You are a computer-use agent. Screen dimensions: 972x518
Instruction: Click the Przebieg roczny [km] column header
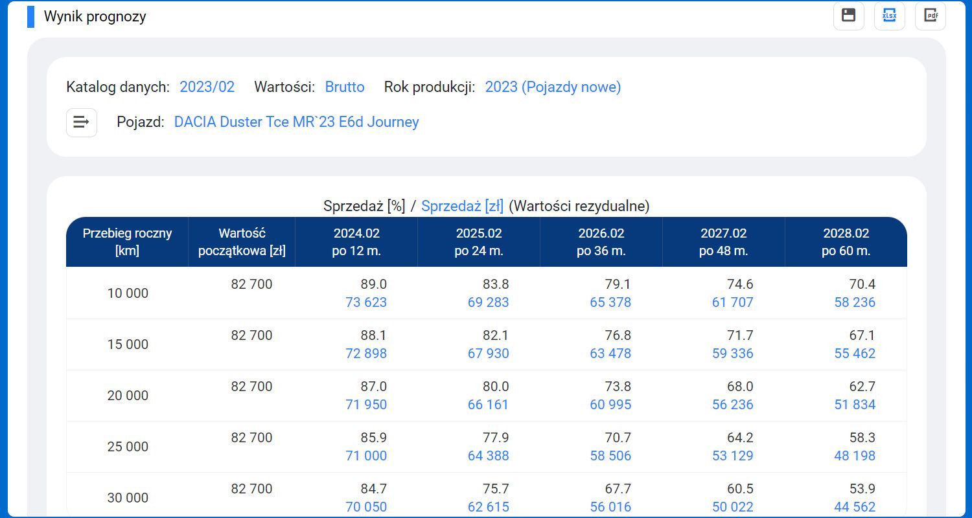click(127, 242)
